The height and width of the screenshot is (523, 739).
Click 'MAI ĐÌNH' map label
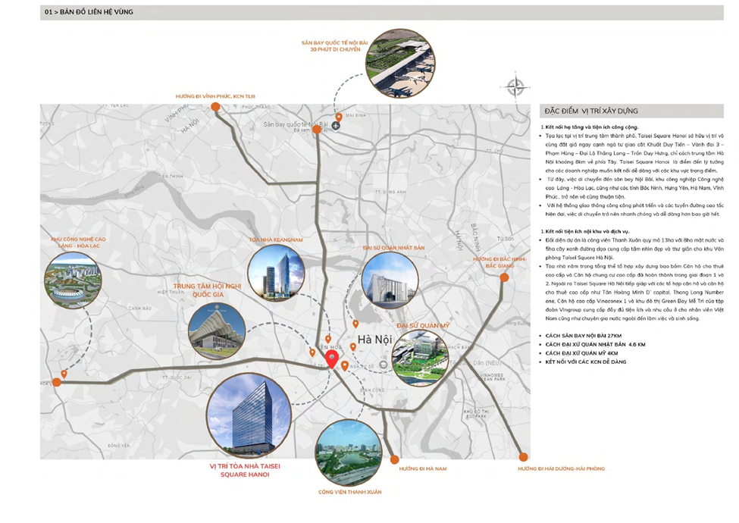[355, 115]
